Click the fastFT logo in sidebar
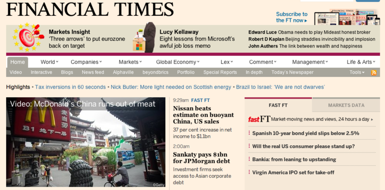The width and height of the screenshot is (385, 190). pos(259,119)
